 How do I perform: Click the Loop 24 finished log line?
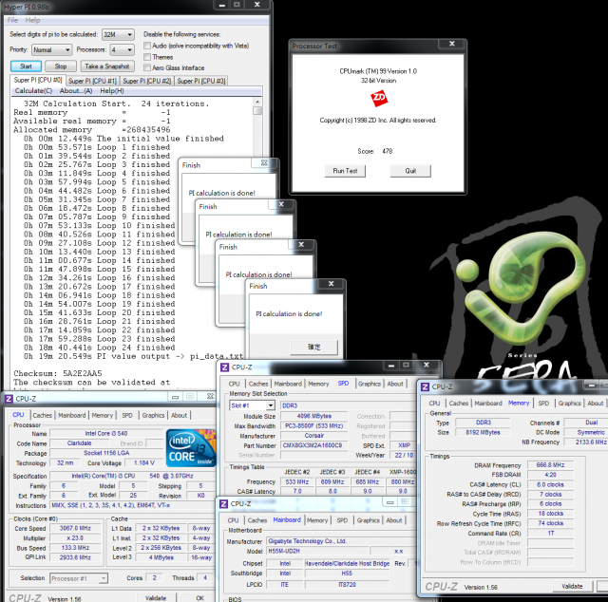pyautogui.click(x=99, y=348)
